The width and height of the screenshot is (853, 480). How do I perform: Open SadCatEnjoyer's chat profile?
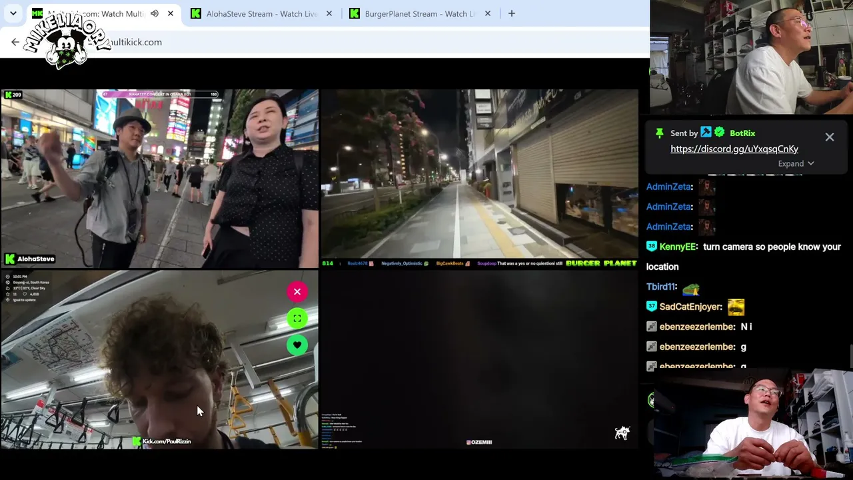click(x=691, y=307)
